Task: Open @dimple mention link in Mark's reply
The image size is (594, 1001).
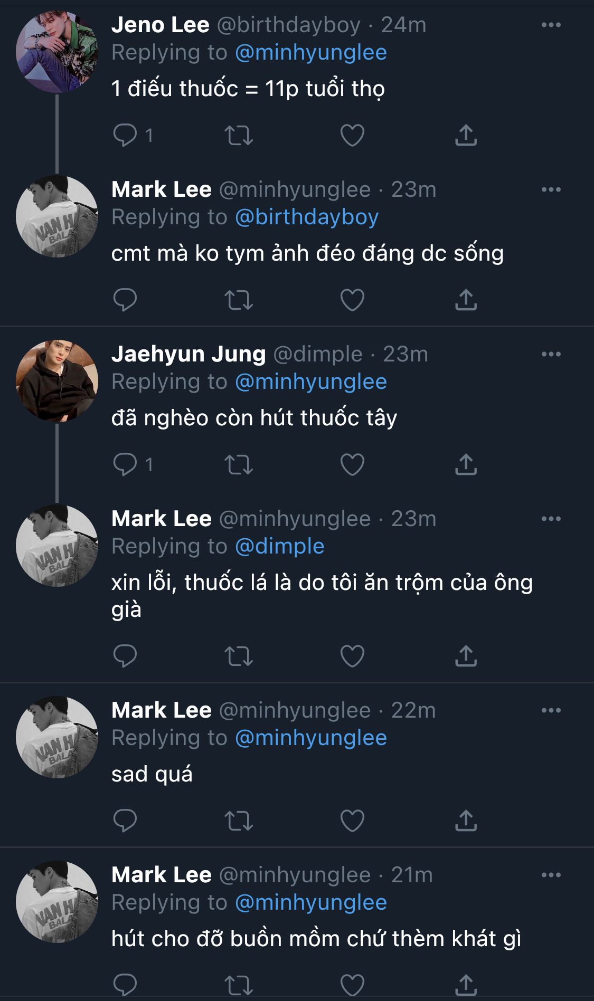Action: 279,546
